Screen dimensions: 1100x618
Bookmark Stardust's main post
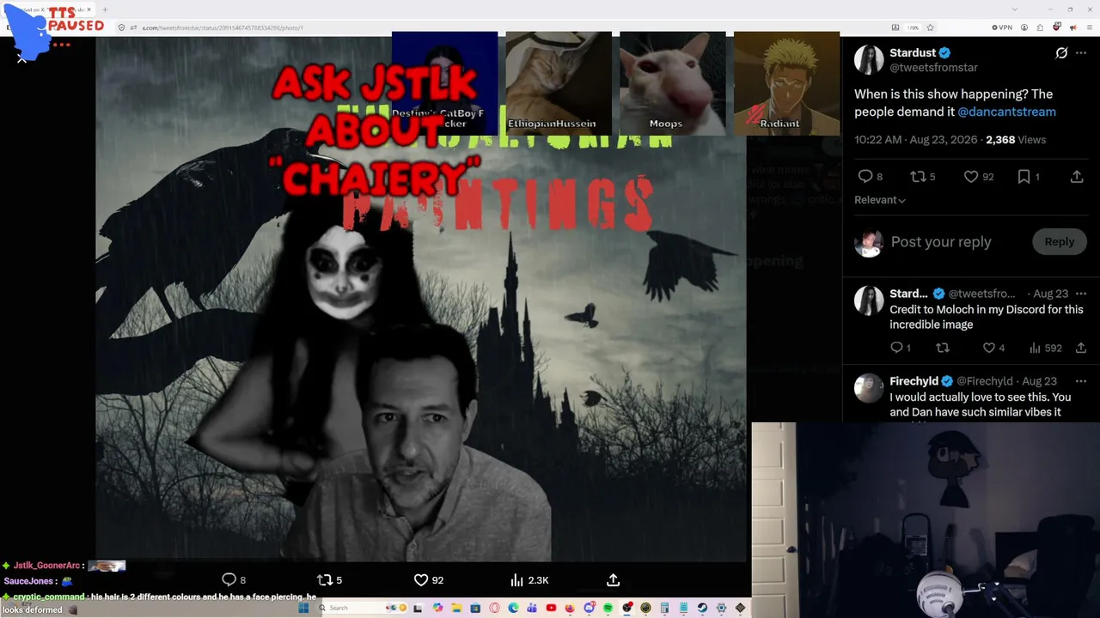point(1024,177)
